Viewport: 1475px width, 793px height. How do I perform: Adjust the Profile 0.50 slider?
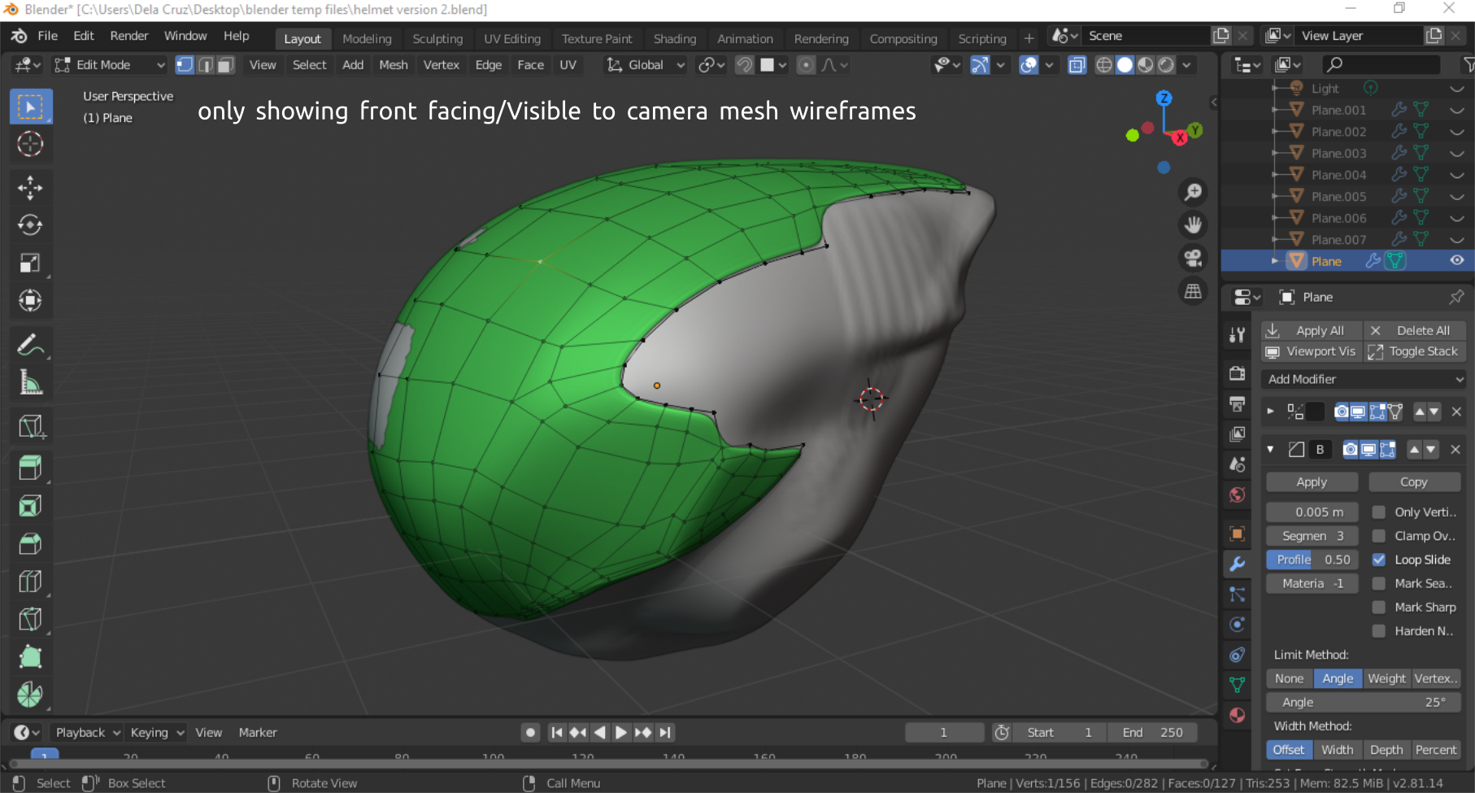[1312, 560]
